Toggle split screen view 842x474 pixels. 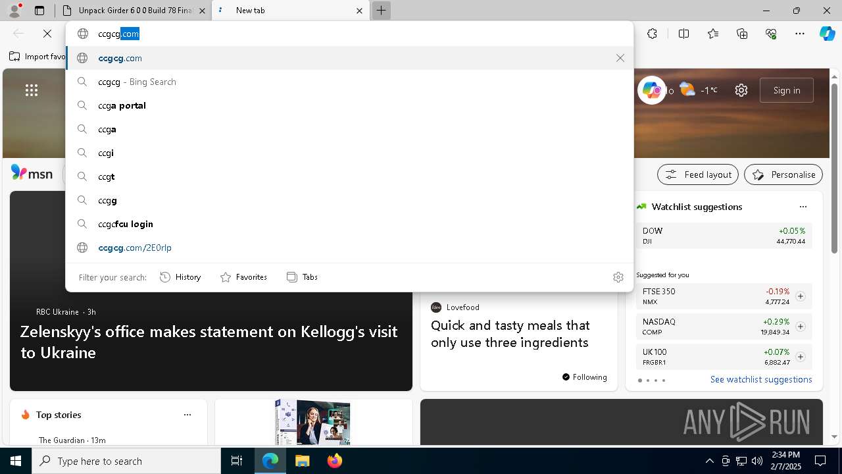683,34
